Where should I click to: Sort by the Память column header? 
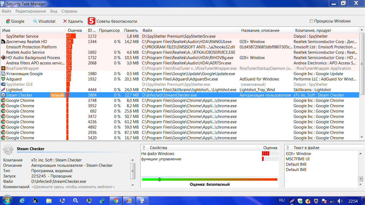click(x=131, y=30)
